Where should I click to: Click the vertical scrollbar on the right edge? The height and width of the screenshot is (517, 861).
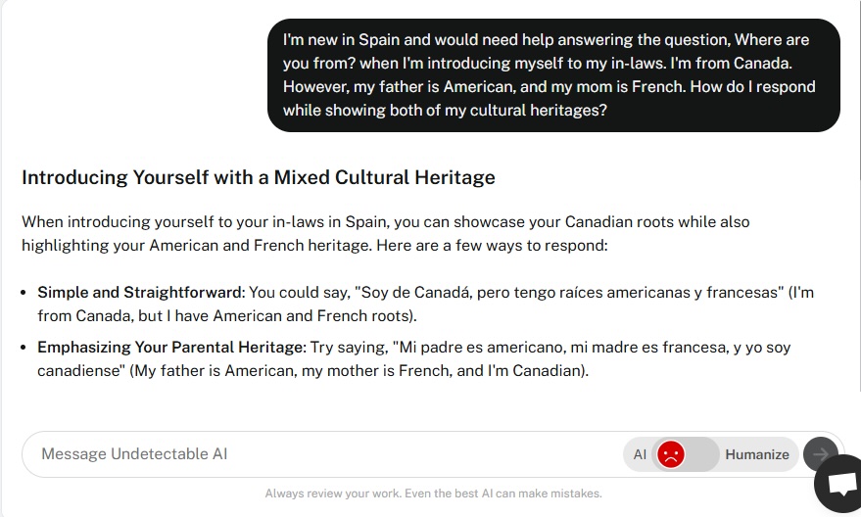pos(858,90)
